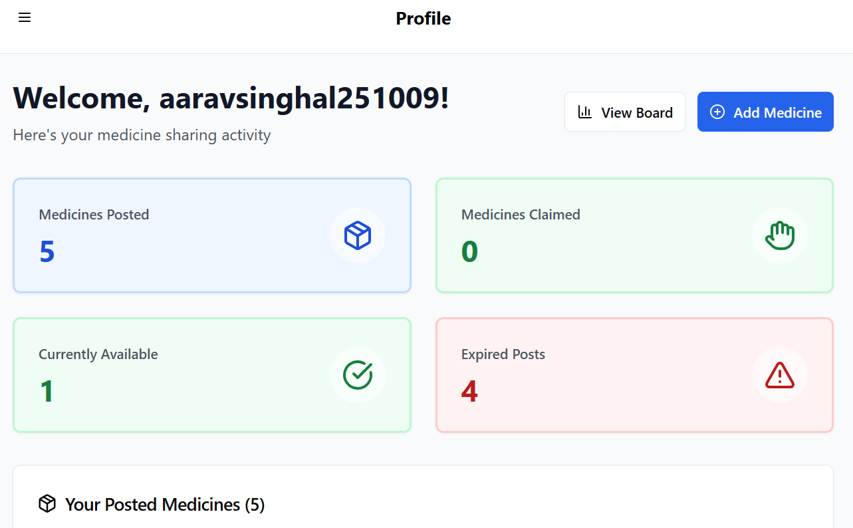853x528 pixels.
Task: Click the Profile page title
Action: point(424,19)
